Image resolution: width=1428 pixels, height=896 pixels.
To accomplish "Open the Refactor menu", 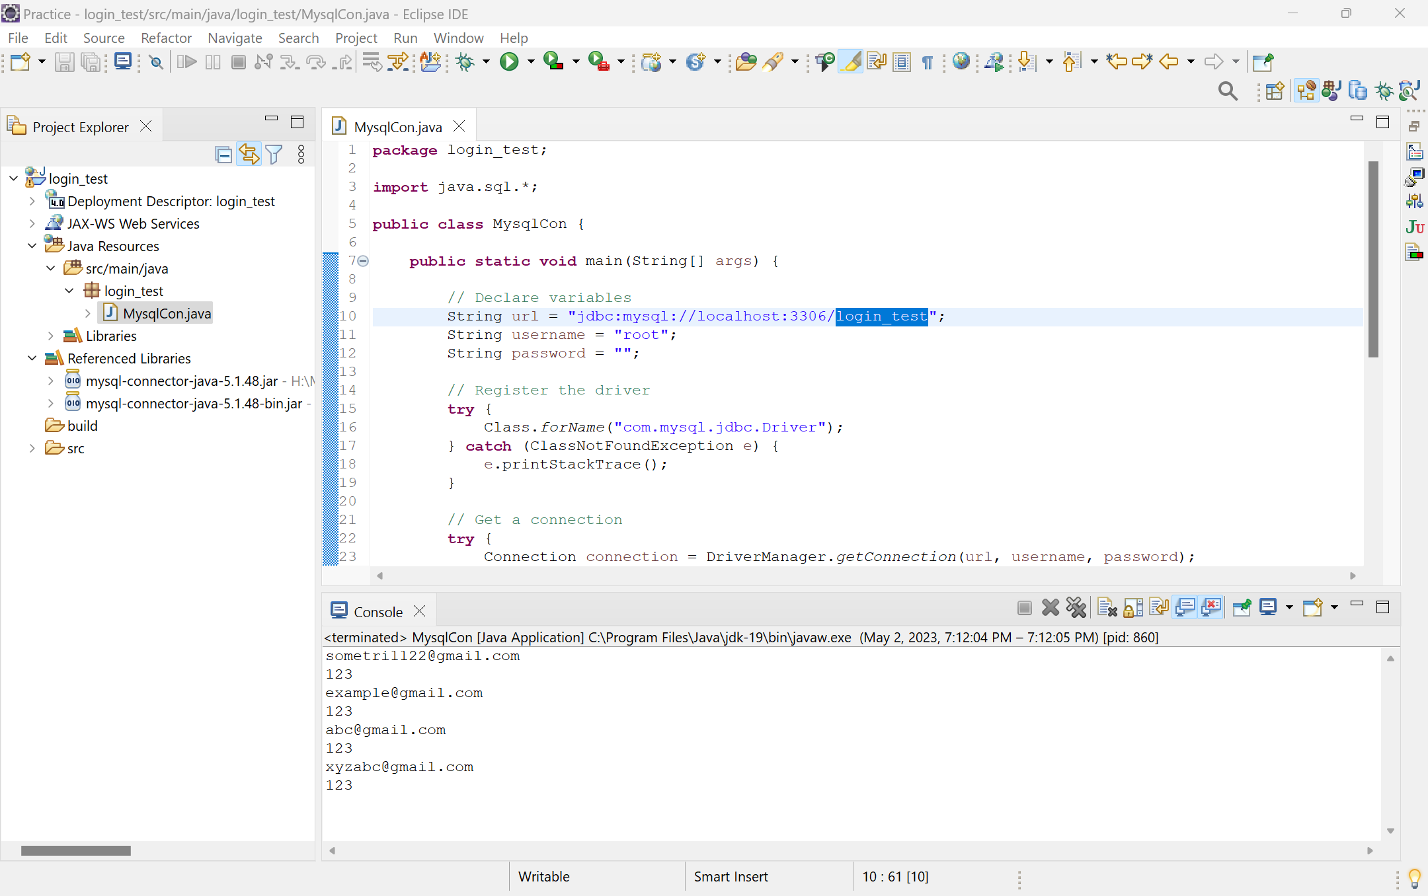I will [x=166, y=38].
